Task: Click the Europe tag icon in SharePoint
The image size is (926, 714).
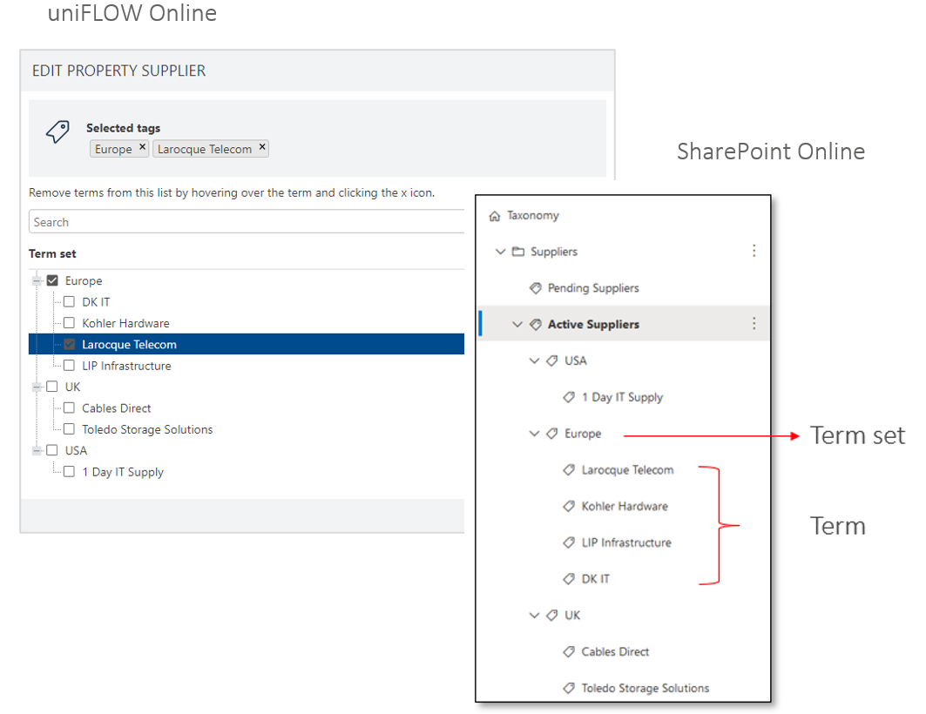Action: 552,434
